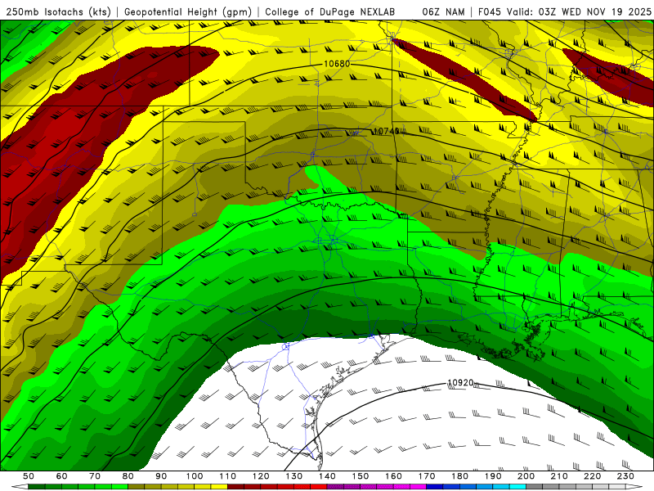Click the "Geopotential Height (gpm)" header text
This screenshot has height=491, width=654.
188,12
